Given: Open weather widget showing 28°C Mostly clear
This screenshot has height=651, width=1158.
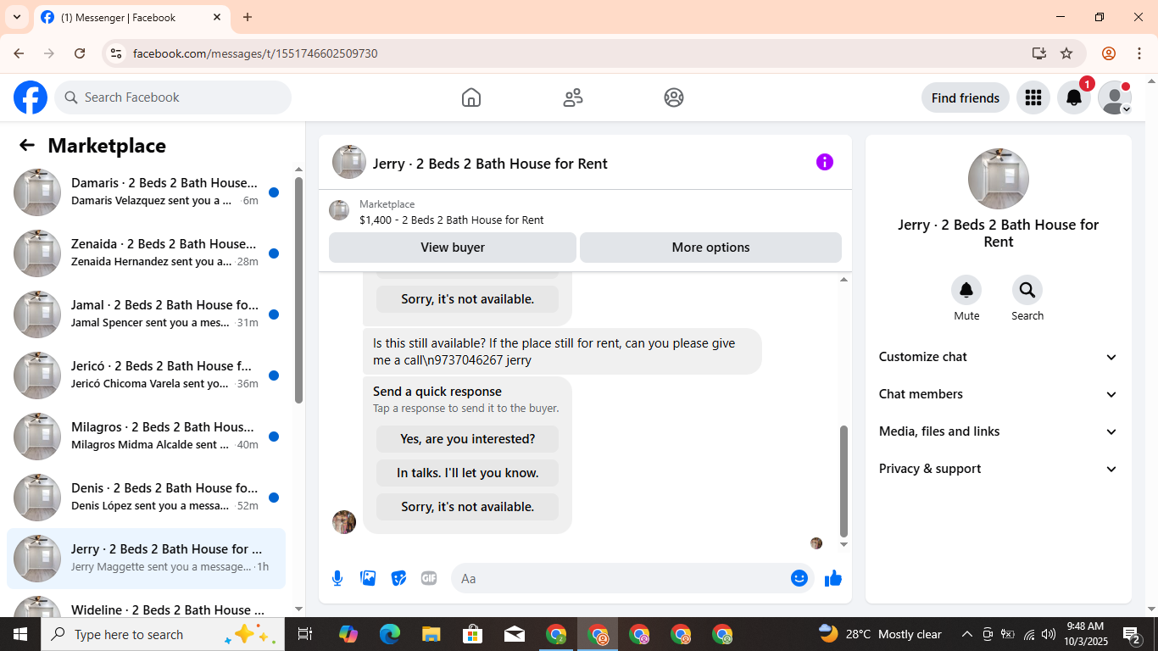Looking at the screenshot, I should 880,634.
